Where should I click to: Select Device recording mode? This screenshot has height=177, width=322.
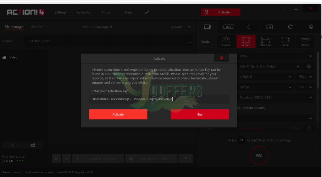[305, 42]
